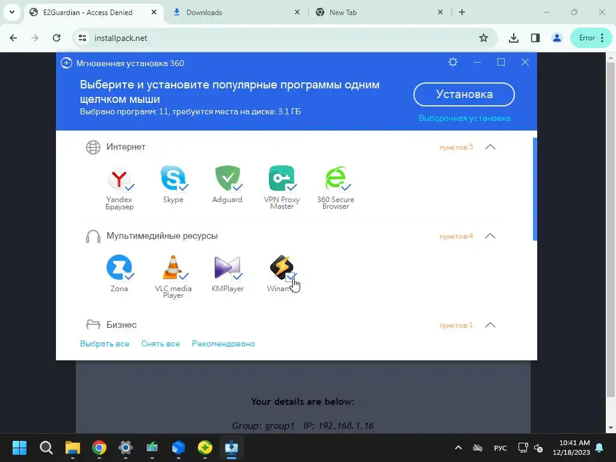Click пунктов:1 count in Бизнес row
The height and width of the screenshot is (462, 616).
click(x=456, y=325)
